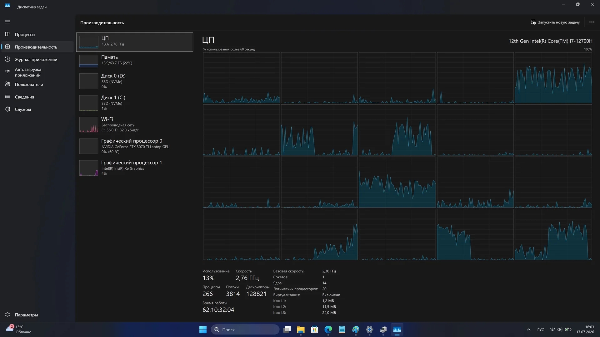Screen dimensions: 600x337
Task: Click the 12th Gen Intel Core i7-12700H label
Action: (x=550, y=41)
